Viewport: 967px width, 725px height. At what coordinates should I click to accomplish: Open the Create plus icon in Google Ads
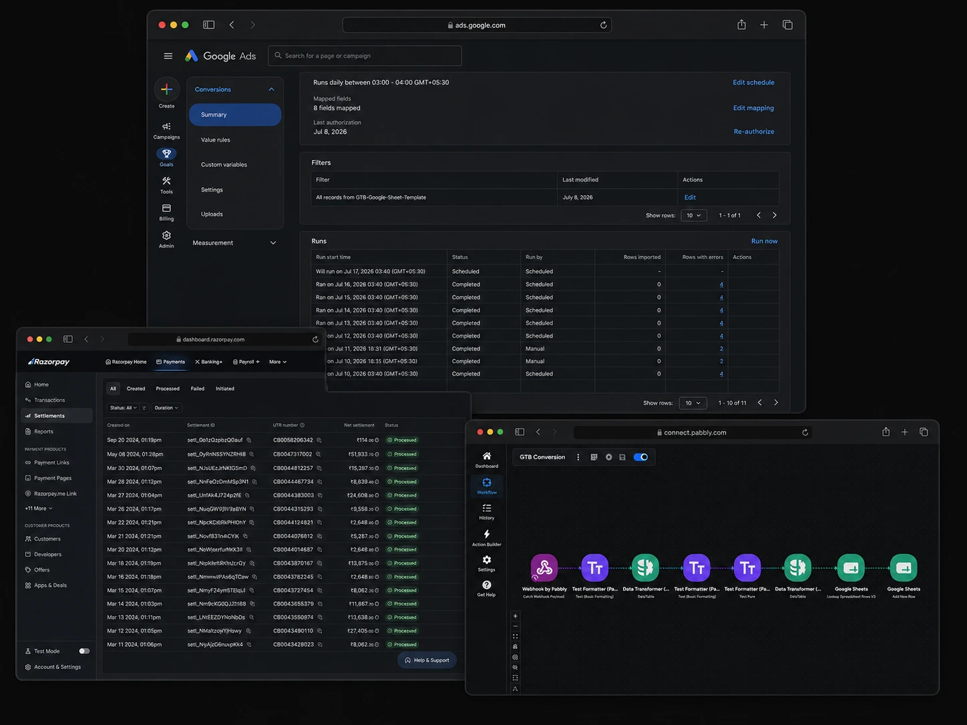click(x=166, y=89)
